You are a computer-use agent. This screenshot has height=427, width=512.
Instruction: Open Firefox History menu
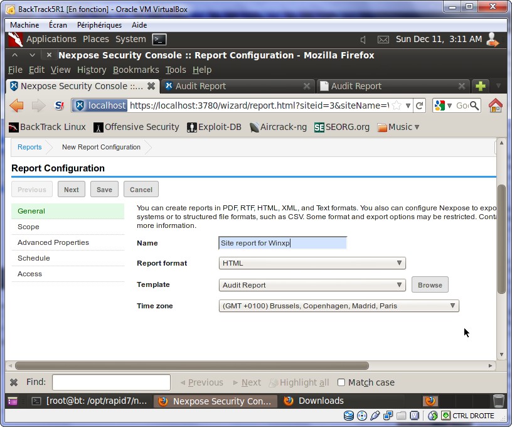92,70
